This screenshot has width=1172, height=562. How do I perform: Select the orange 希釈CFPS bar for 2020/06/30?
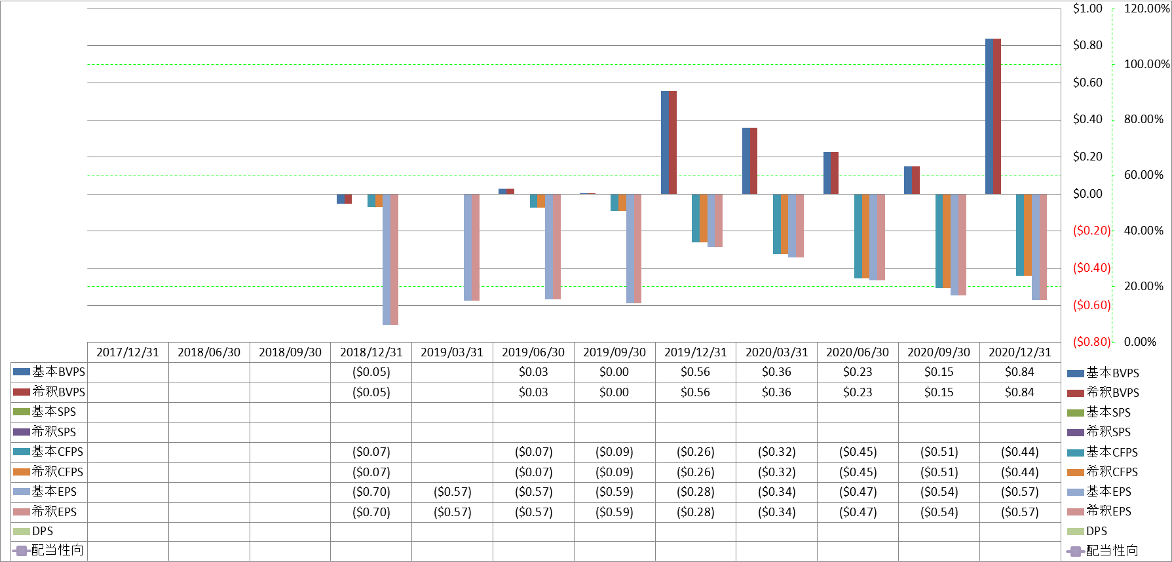coord(865,236)
